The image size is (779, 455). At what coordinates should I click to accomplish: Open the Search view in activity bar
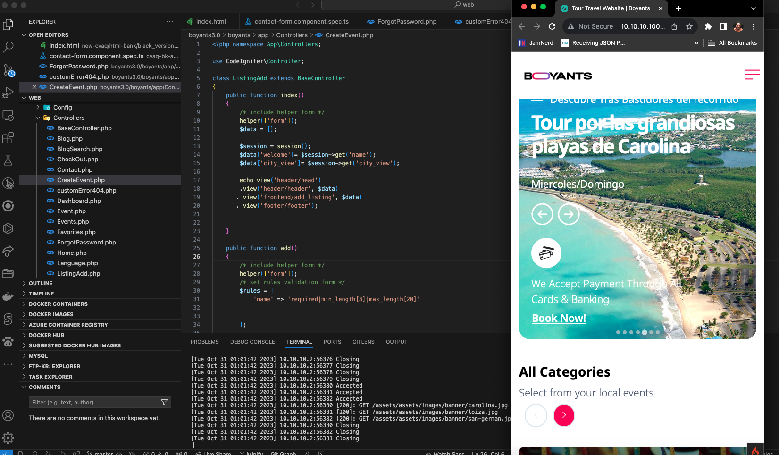(8, 47)
